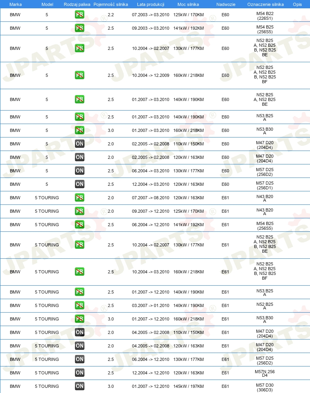Select production years 09.2007 -> 12.2010

click(151, 211)
